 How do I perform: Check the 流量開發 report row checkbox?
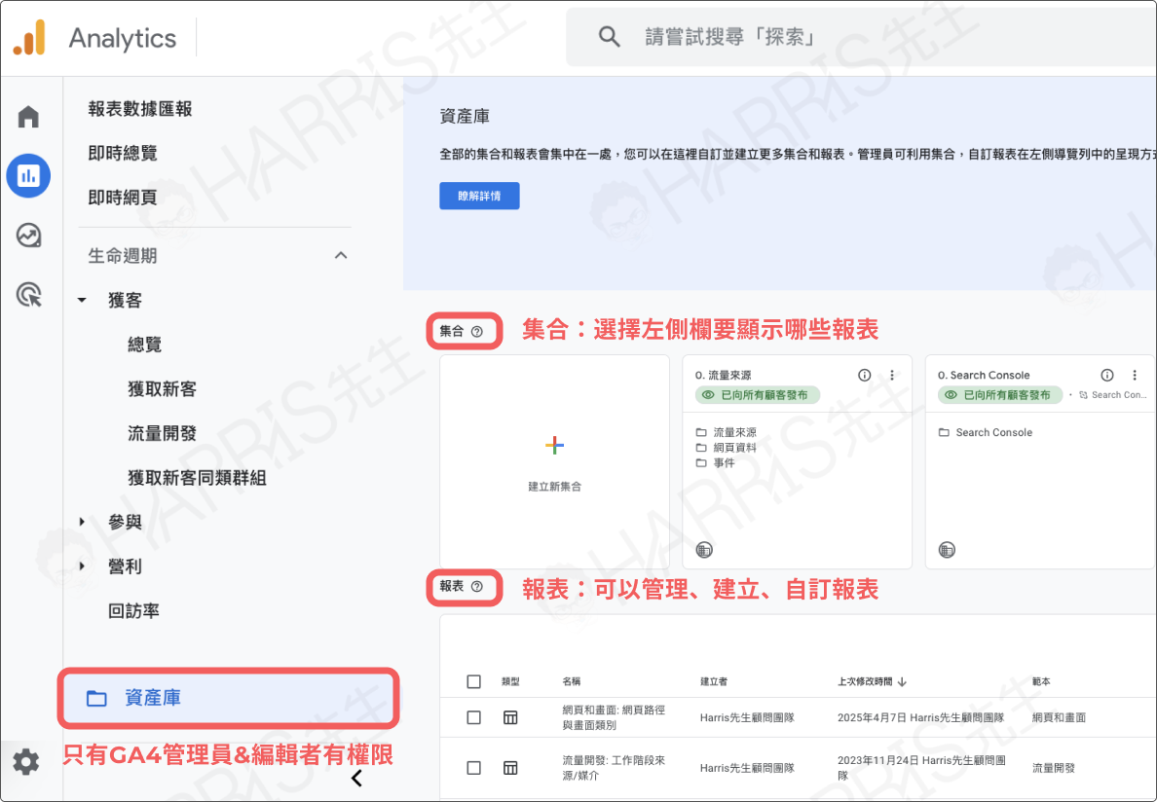pos(473,768)
